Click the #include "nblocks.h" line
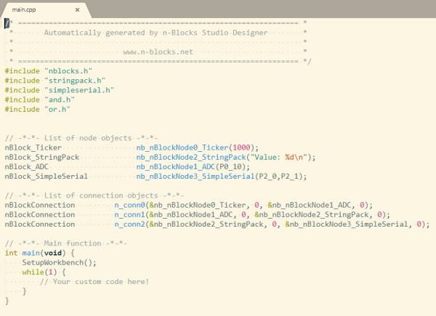The height and width of the screenshot is (316, 436). point(49,71)
